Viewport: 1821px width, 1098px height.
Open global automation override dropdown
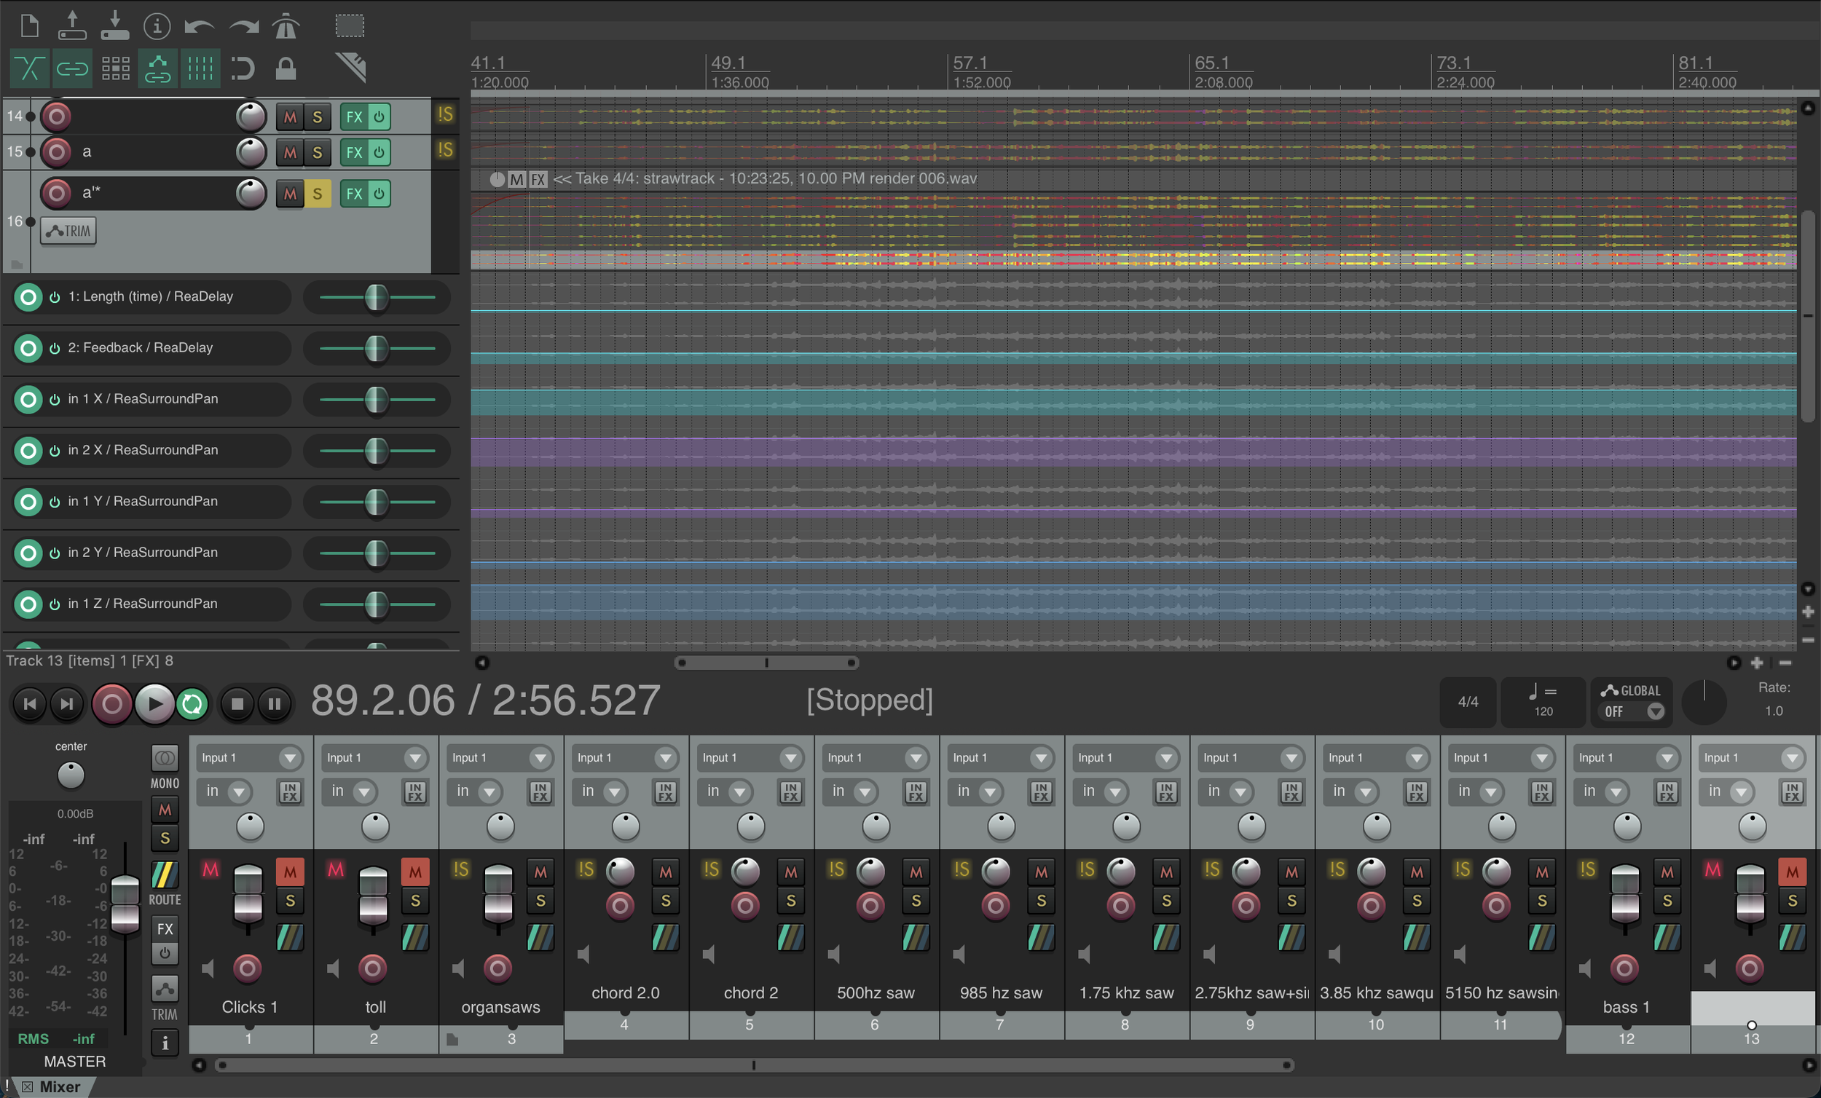(x=1656, y=711)
